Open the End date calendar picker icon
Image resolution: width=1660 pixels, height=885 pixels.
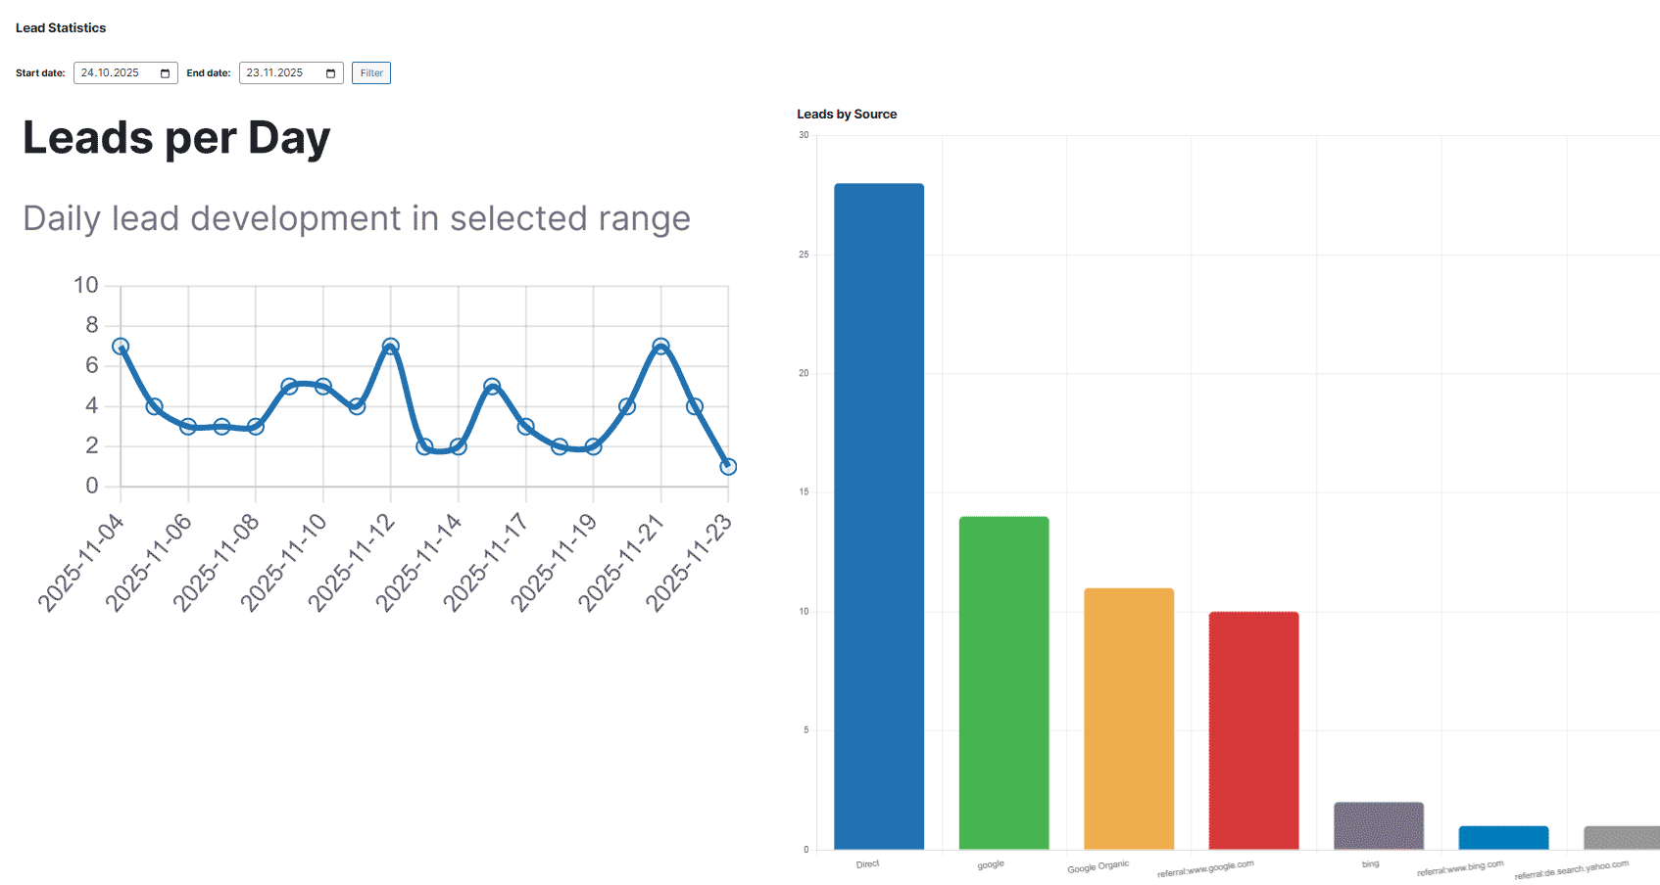[330, 73]
